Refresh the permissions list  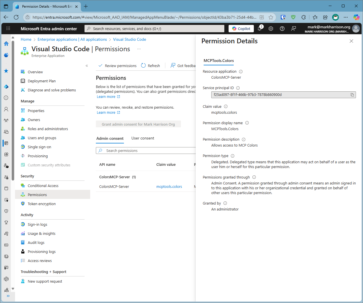tap(151, 65)
